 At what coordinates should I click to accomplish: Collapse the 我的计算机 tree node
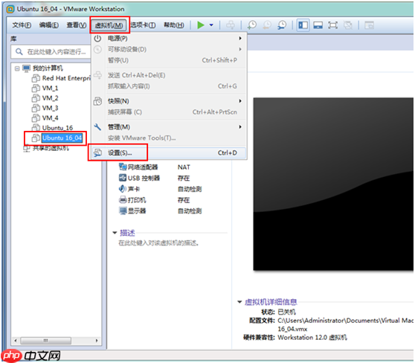tap(17, 68)
